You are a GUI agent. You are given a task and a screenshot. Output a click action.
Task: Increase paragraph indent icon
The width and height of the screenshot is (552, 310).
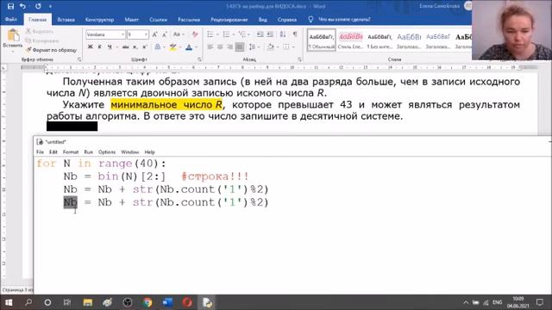click(270, 34)
